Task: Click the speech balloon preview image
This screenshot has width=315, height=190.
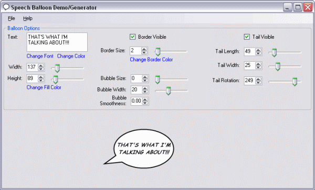Action: (x=139, y=149)
